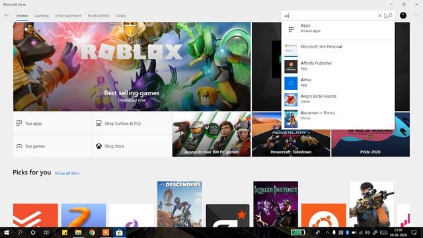Screen dimensions: 423x238
Task: Open the Descenders game thumbnail
Action: (180, 204)
